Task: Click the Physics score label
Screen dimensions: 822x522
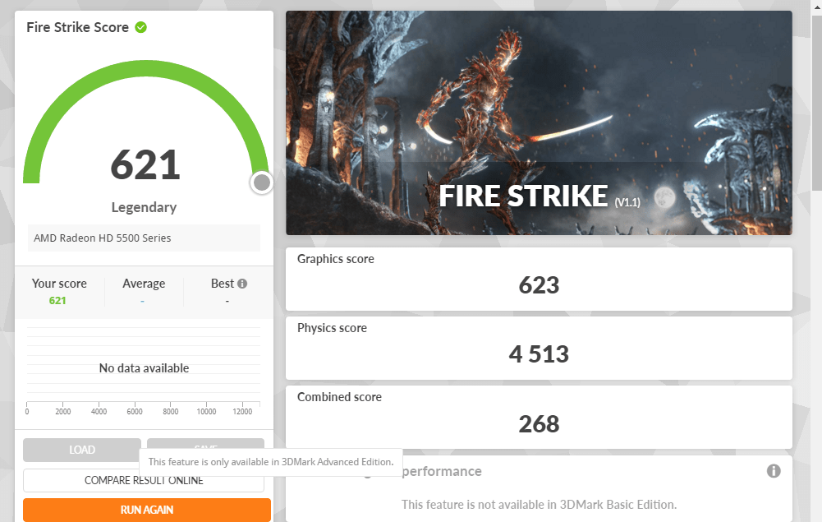Action: 332,328
